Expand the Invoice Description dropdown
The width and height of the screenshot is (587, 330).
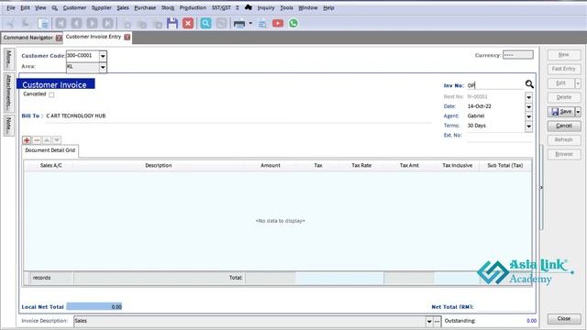429,322
